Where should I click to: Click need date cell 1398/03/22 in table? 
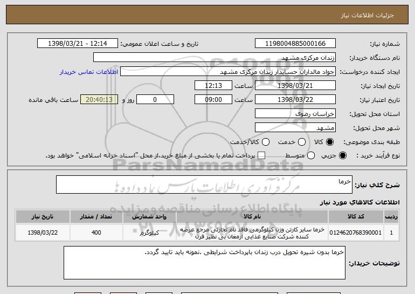pyautogui.click(x=43, y=233)
